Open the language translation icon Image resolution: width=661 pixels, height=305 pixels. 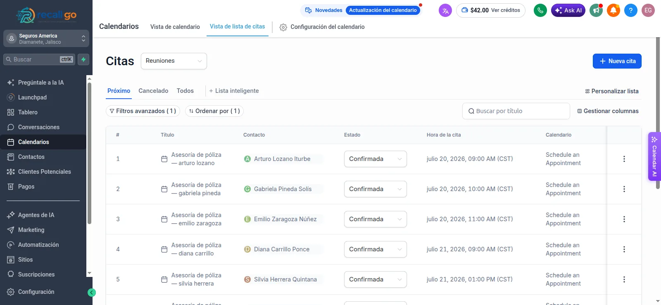pos(445,10)
